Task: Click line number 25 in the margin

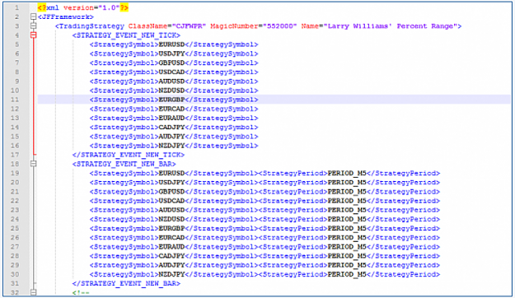Action: [15, 228]
